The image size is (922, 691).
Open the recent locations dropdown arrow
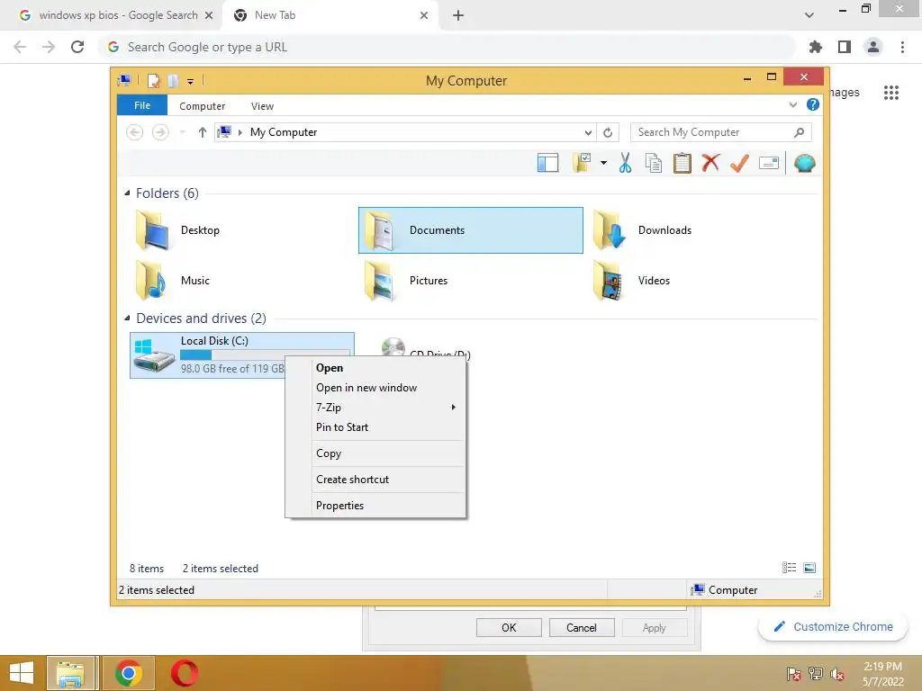point(182,132)
